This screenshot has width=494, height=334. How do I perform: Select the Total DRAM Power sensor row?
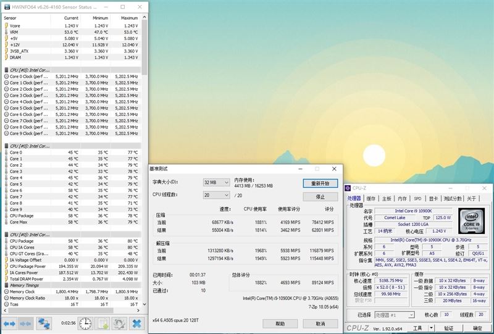(x=72, y=279)
